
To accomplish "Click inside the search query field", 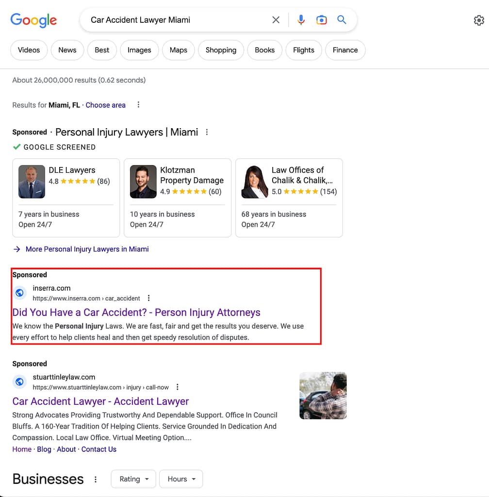I will (x=178, y=20).
